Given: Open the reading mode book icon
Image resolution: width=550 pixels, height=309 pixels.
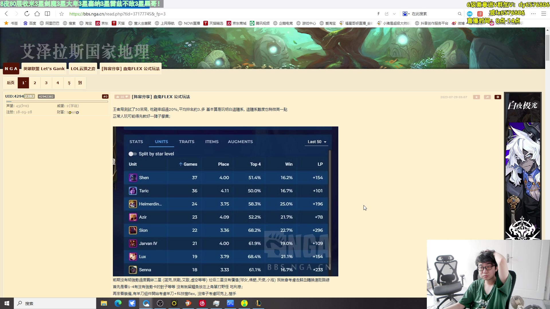Looking at the screenshot, I should [48, 14].
